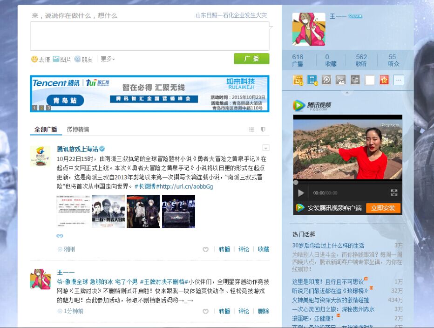
Task: Enter fullscreen on the video player
Action: [x=394, y=193]
